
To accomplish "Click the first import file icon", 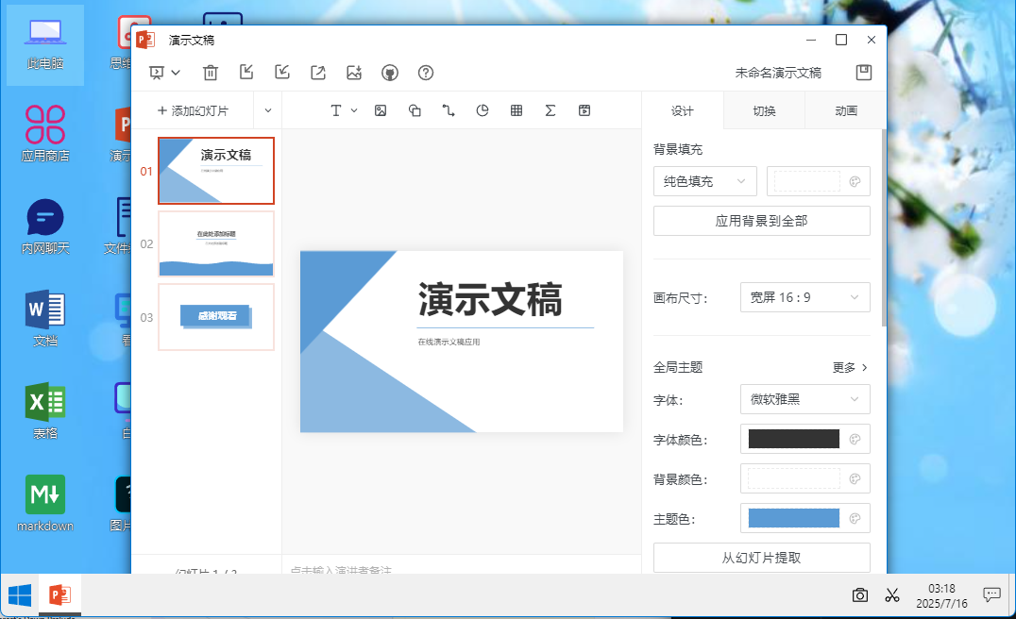I will [x=246, y=73].
